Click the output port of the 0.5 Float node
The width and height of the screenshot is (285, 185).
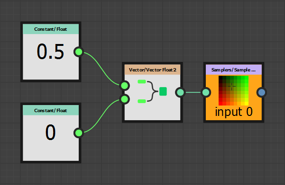pos(79,52)
